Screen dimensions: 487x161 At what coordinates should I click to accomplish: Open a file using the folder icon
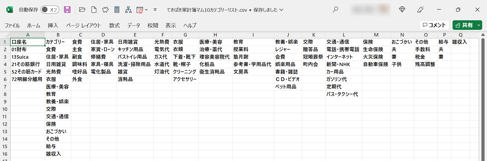tap(82, 10)
